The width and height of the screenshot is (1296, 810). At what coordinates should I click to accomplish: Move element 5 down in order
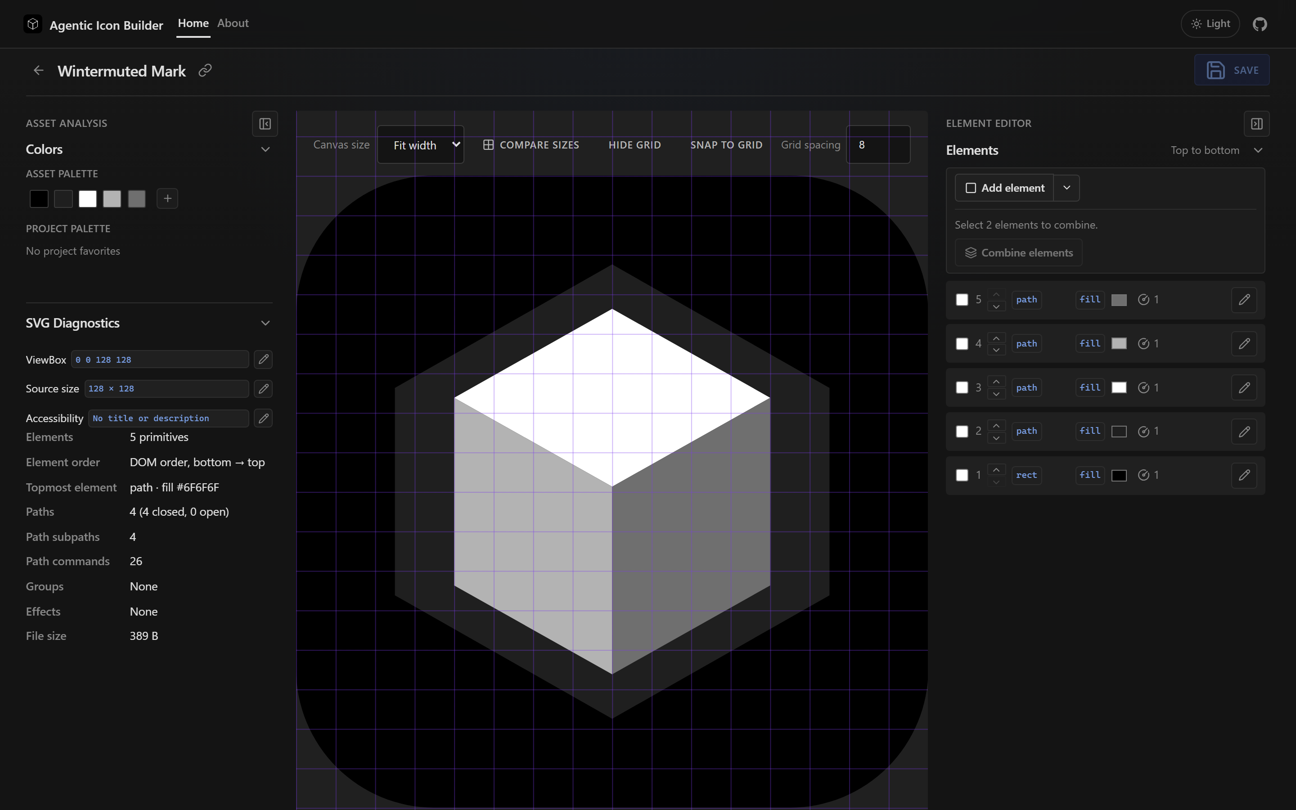click(x=996, y=306)
